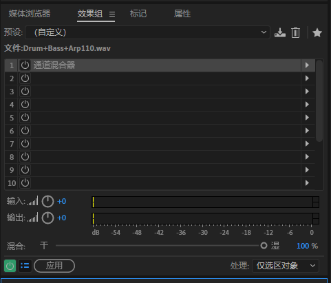Viewport: 331px width, 283px height.
Task: Toggle the effects list view button
Action: pyautogui.click(x=25, y=266)
